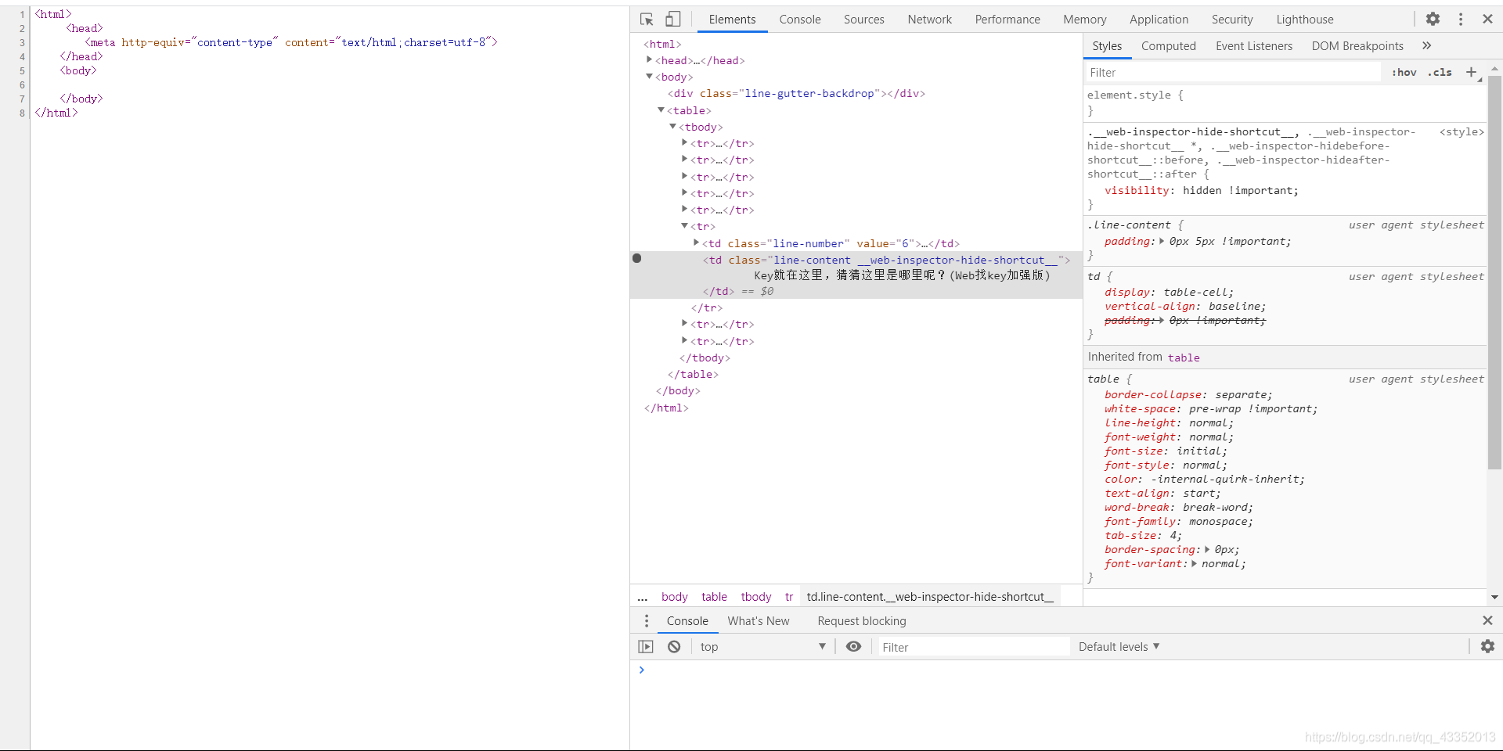Open What's New drawer tab
The height and width of the screenshot is (751, 1503).
759,620
